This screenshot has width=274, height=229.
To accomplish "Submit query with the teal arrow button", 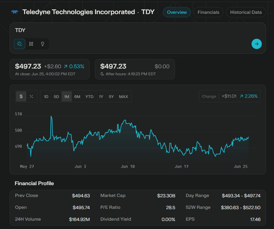I will click(x=256, y=44).
